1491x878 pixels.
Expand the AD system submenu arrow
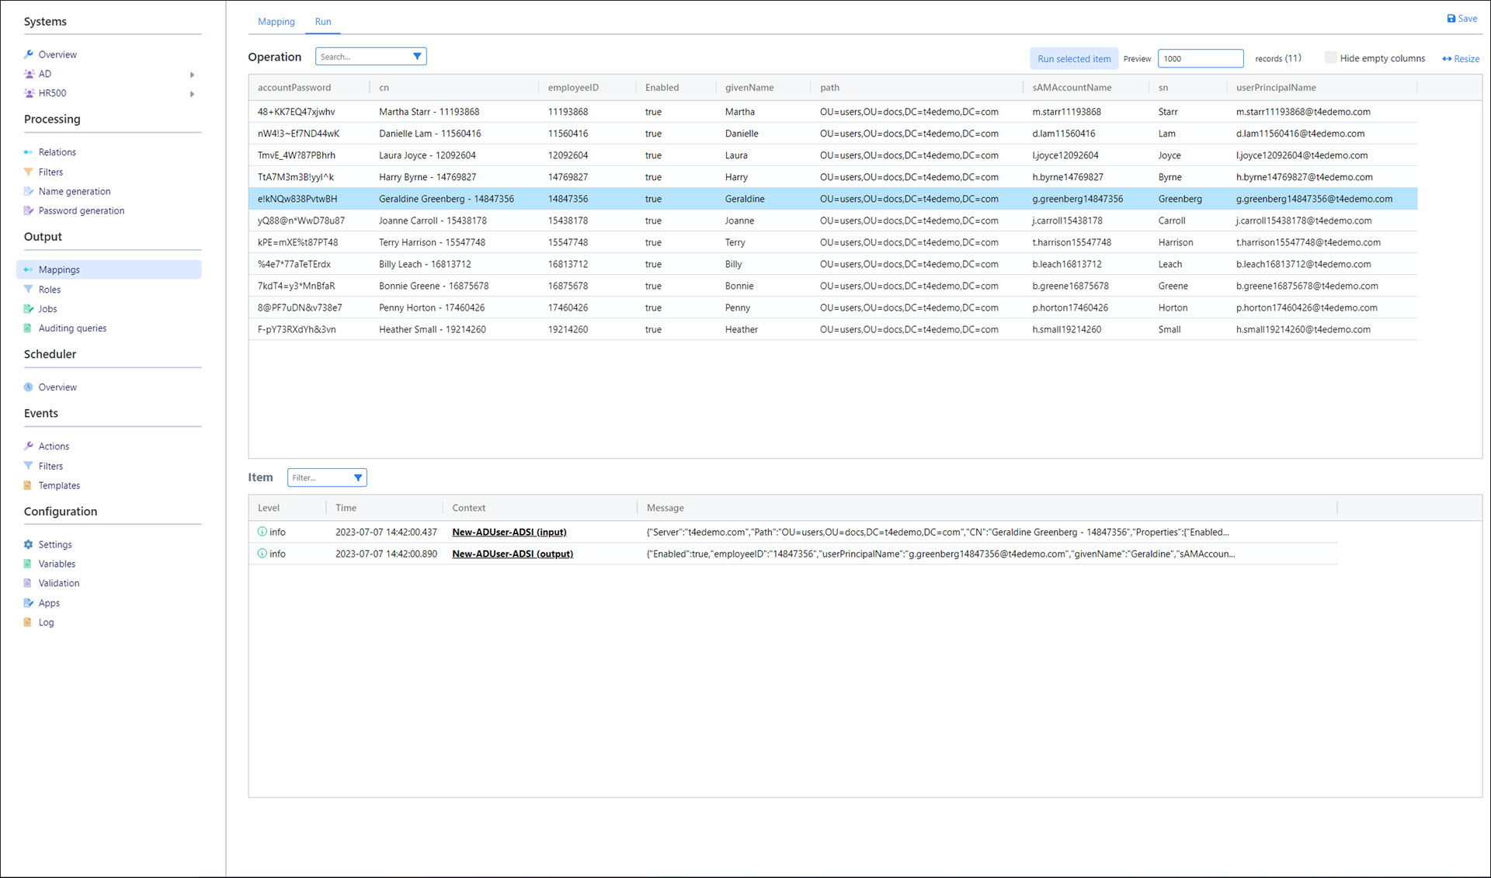192,75
